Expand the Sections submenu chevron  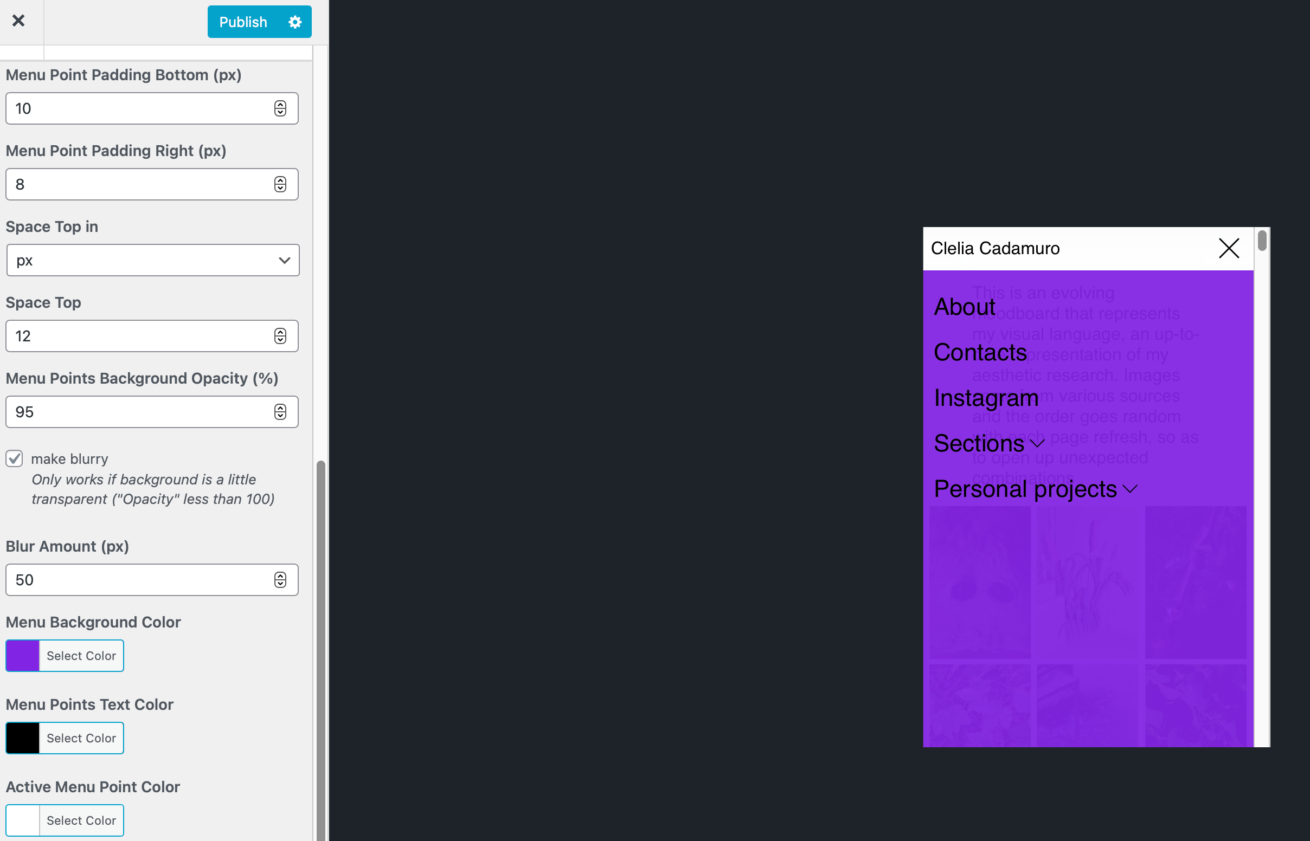click(1037, 443)
